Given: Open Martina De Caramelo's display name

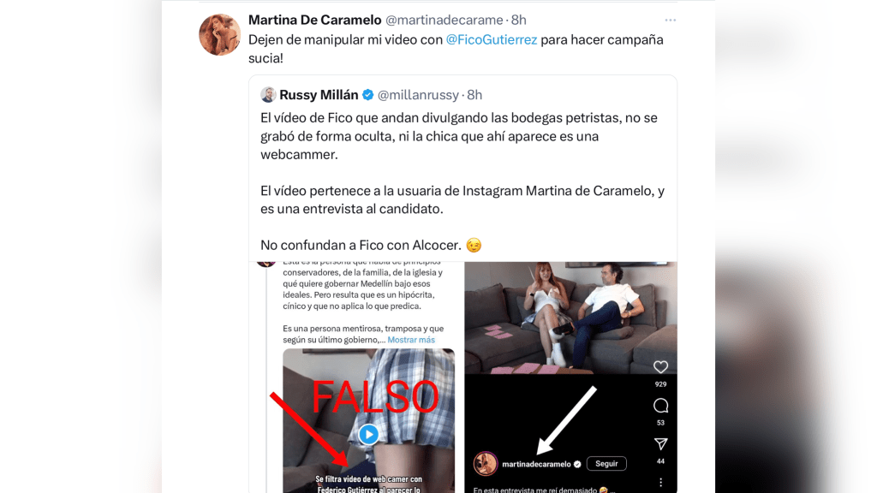Looking at the screenshot, I should 315,21.
